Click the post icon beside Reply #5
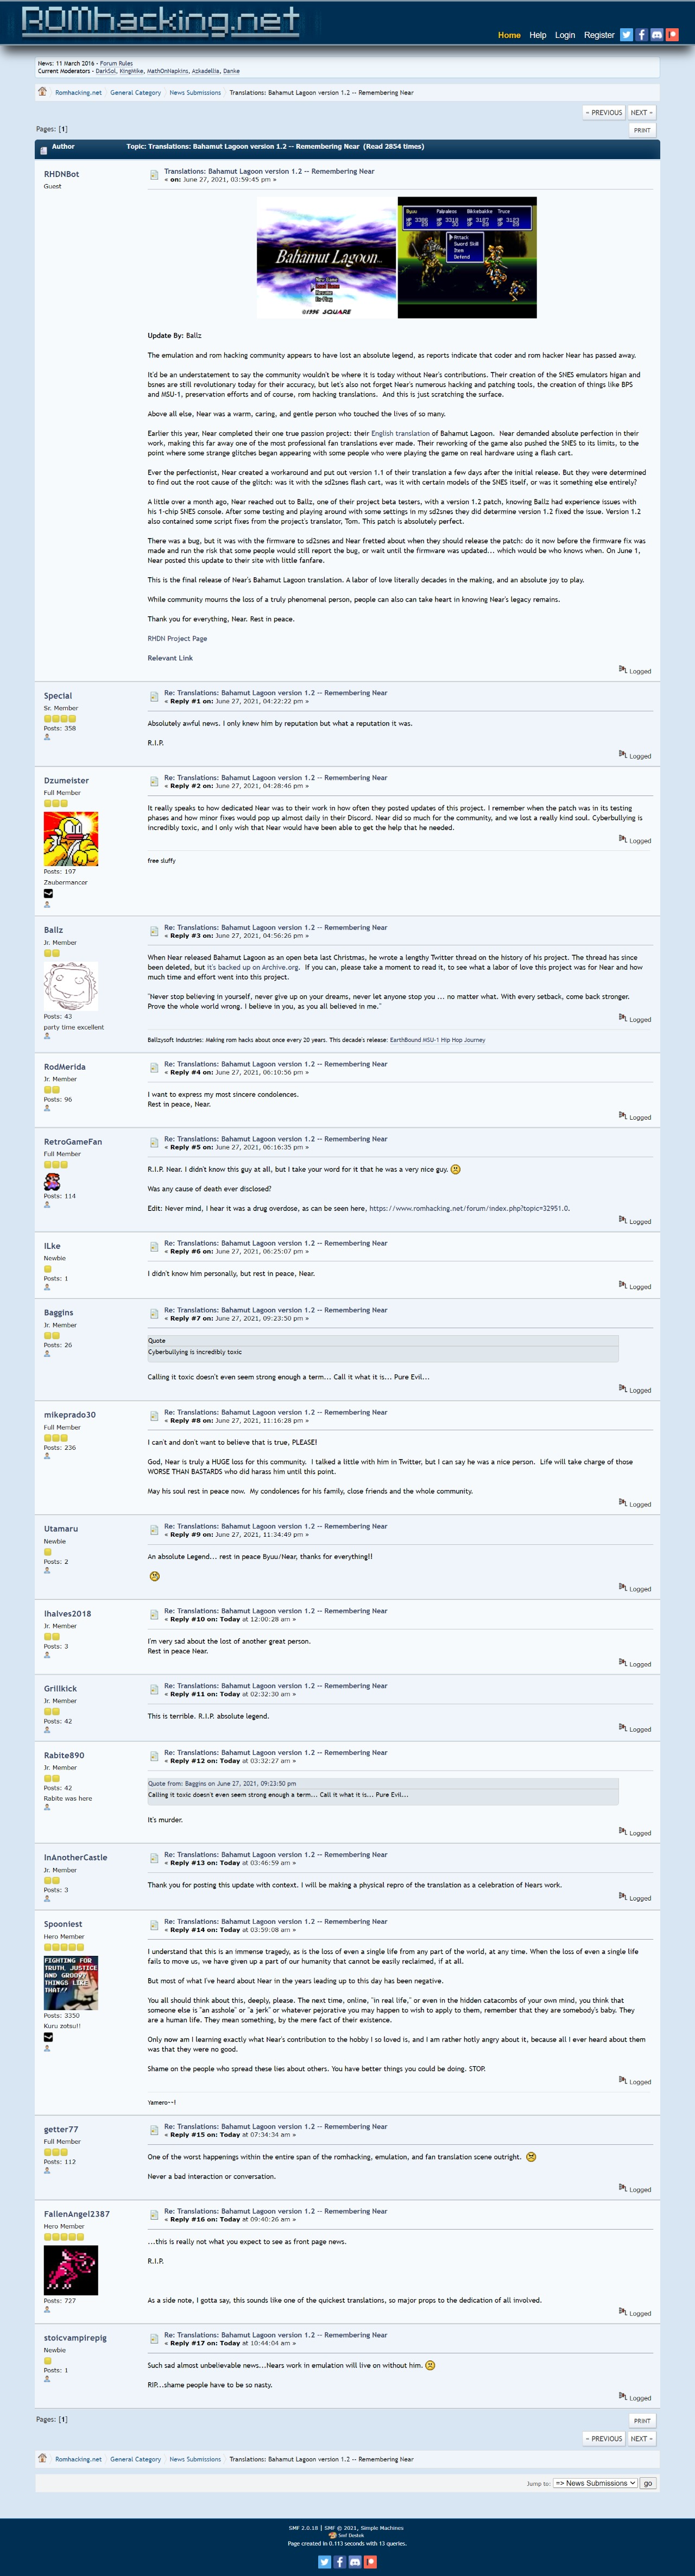Image resolution: width=695 pixels, height=2576 pixels. click(x=154, y=1142)
